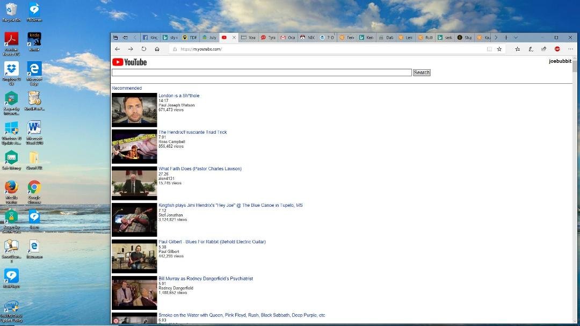Click the YouTube Search button

(422, 73)
